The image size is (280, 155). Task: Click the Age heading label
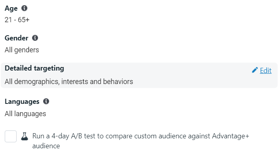[11, 8]
